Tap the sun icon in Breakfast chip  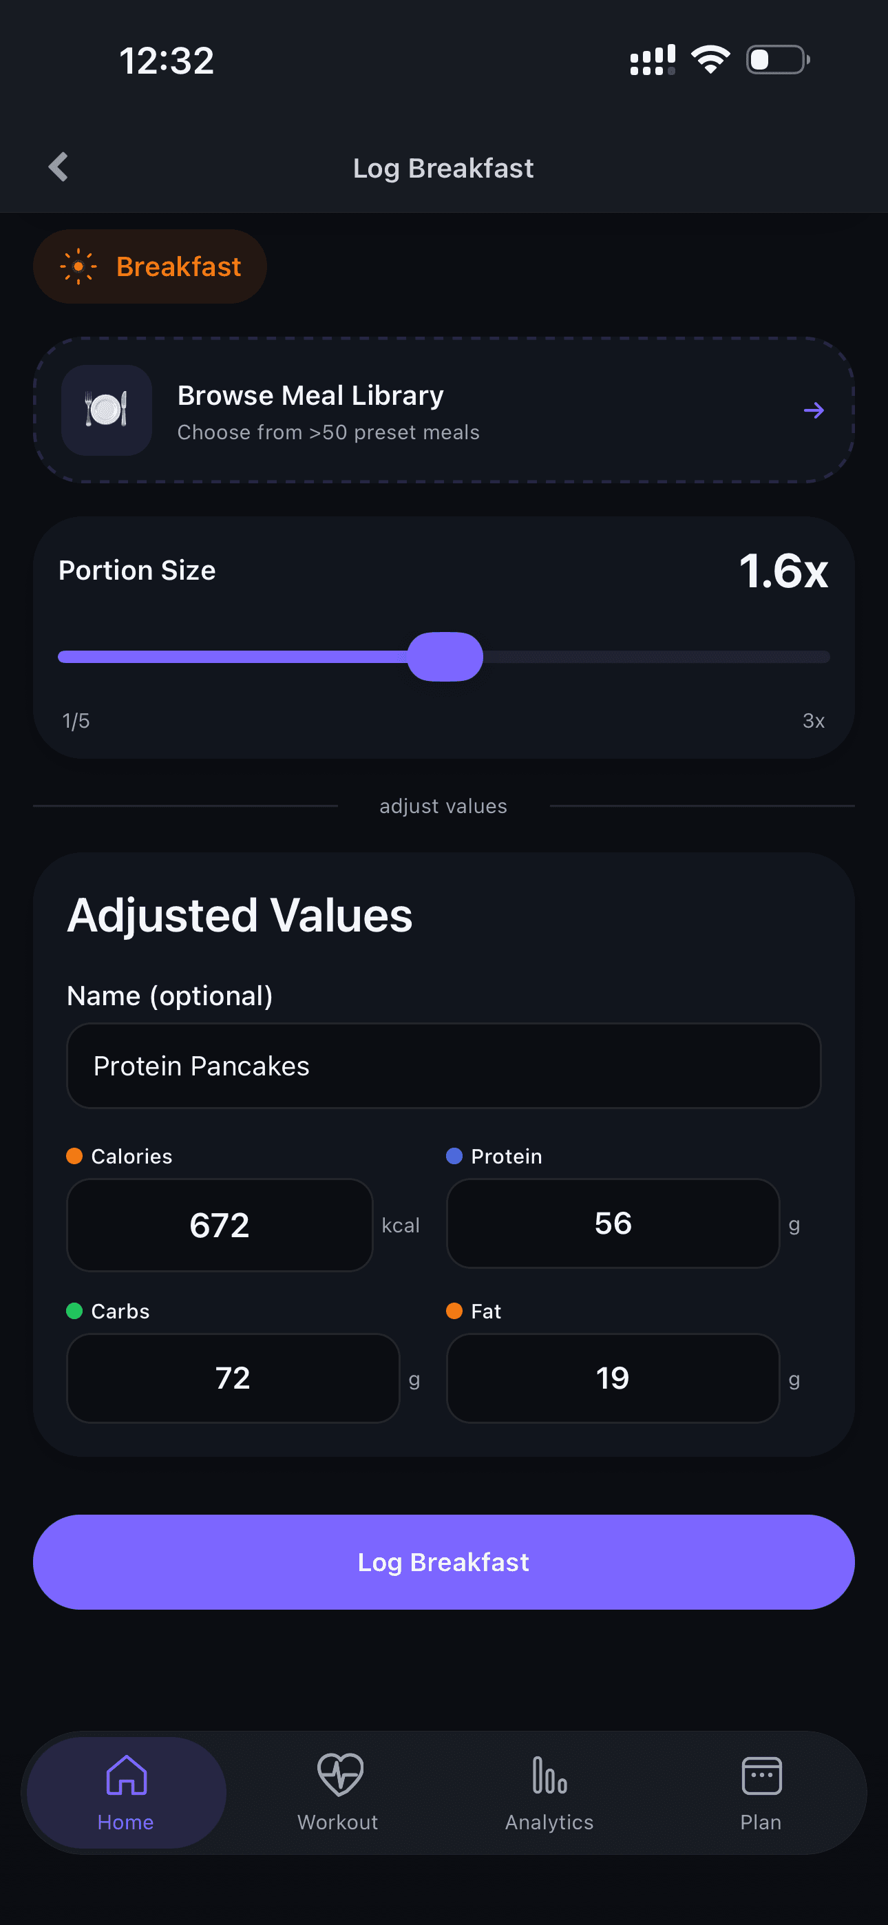(78, 266)
